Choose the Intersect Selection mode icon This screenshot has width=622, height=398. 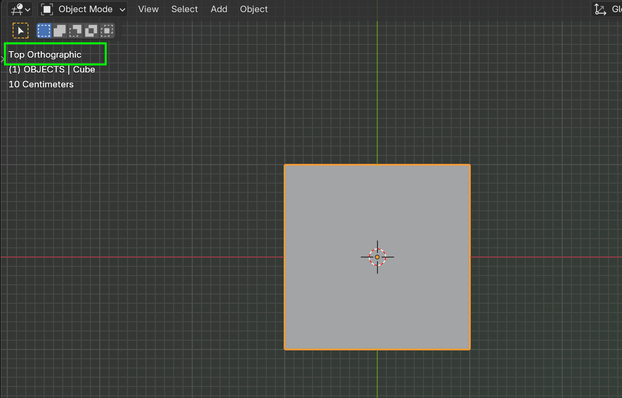106,31
